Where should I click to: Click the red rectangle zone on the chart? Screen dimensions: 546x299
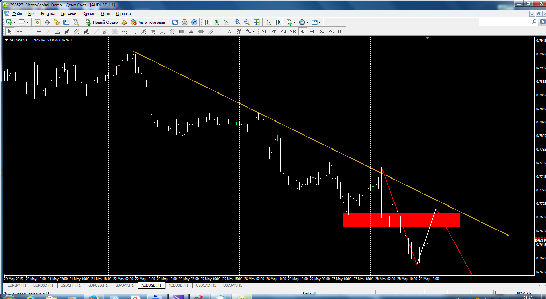[402, 220]
